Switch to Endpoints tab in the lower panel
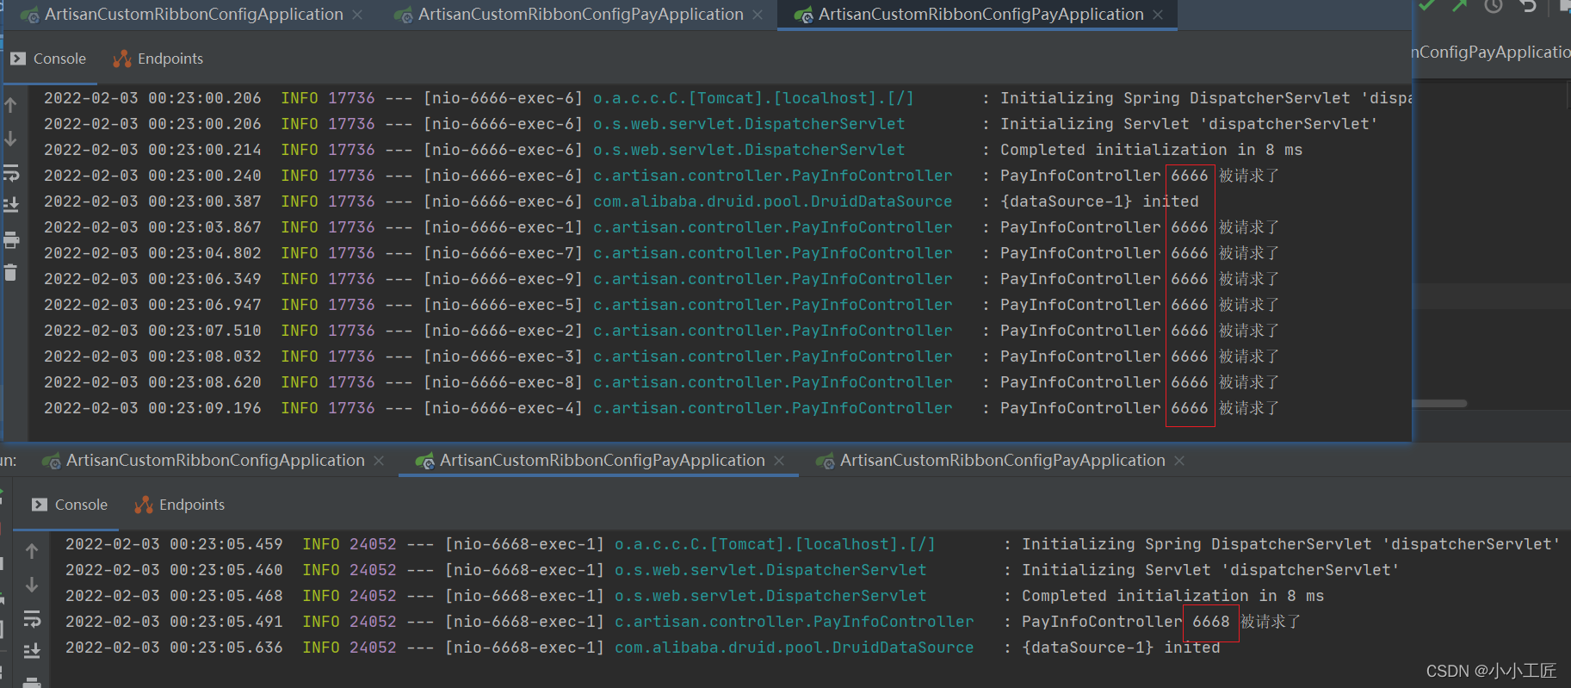1571x688 pixels. point(180,505)
